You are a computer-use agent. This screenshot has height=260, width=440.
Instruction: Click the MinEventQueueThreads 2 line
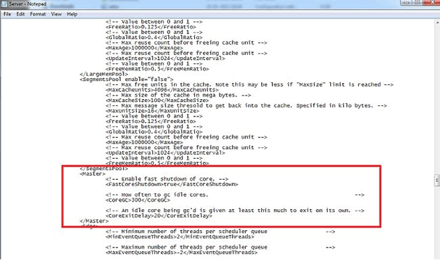(x=180, y=237)
